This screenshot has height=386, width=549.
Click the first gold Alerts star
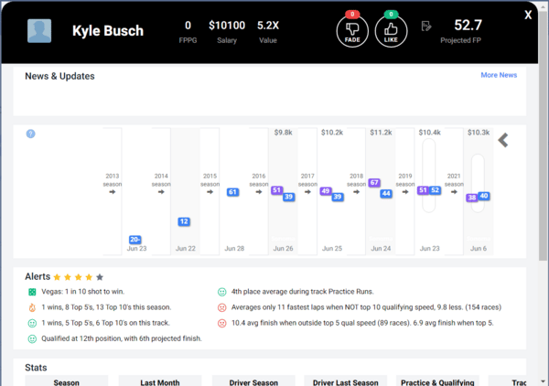click(x=57, y=277)
